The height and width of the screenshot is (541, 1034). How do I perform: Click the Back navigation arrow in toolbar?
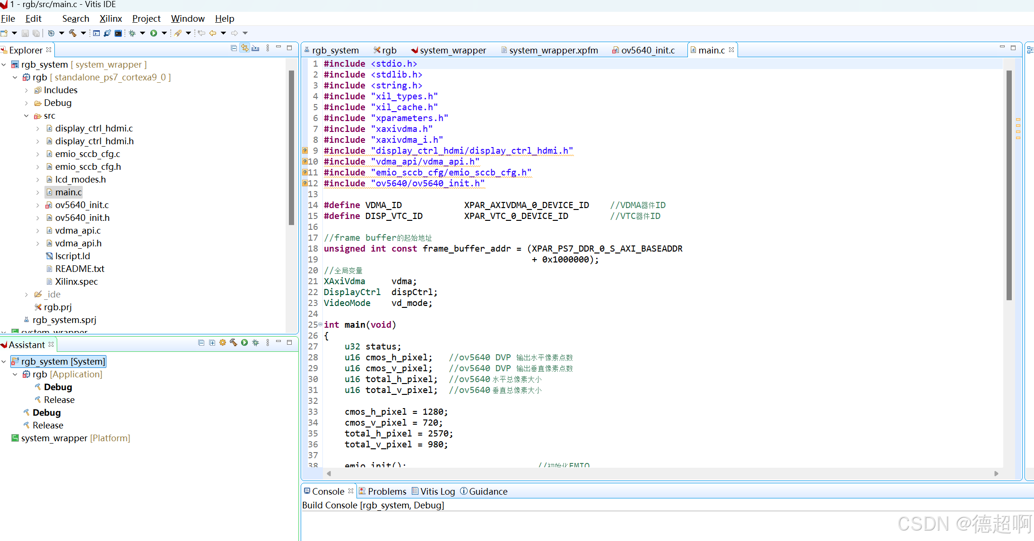coord(213,33)
